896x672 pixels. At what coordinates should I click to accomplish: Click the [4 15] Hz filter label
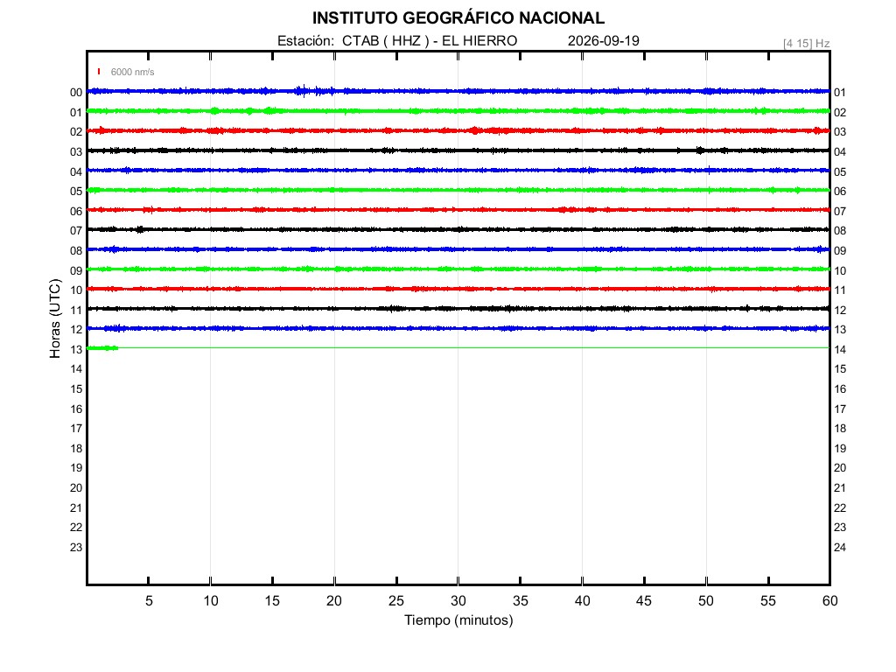[x=806, y=44]
